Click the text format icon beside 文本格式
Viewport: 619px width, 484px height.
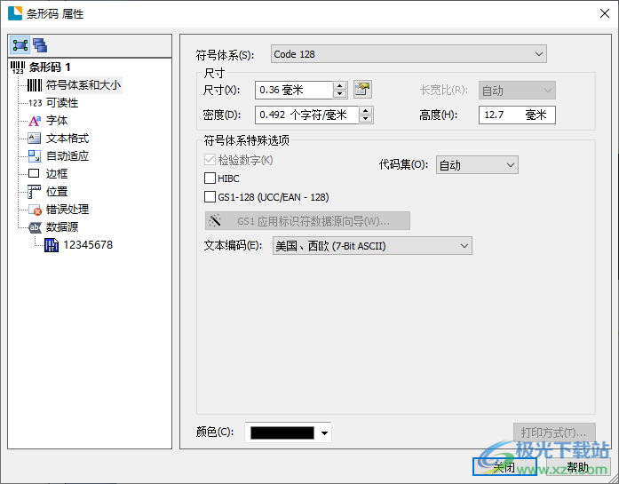point(35,139)
